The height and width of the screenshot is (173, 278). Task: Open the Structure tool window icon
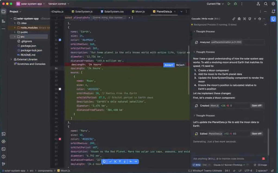coord(3,21)
